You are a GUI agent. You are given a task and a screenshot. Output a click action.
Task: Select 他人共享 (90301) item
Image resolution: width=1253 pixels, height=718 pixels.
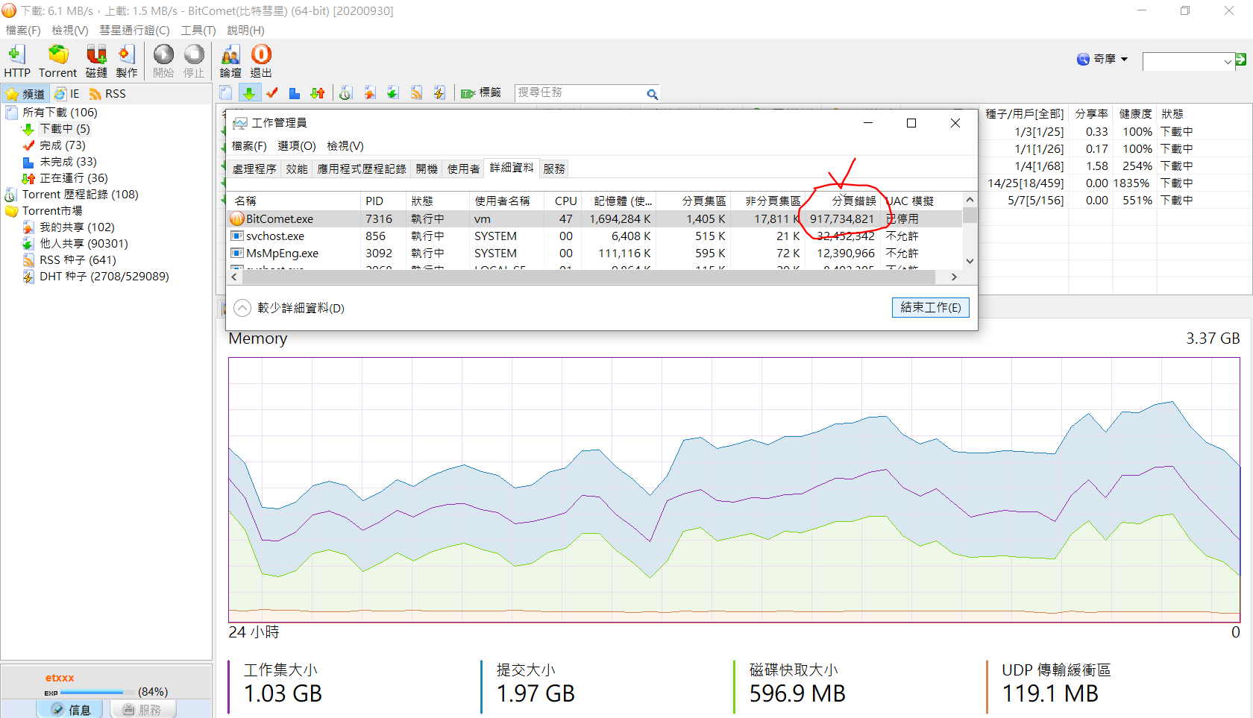point(84,244)
